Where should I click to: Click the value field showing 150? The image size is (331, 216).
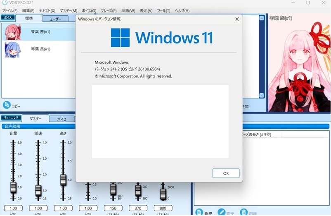pyautogui.click(x=113, y=208)
